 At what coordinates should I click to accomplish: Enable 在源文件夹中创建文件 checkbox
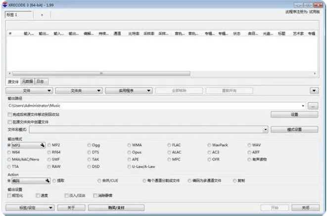(x=9, y=122)
